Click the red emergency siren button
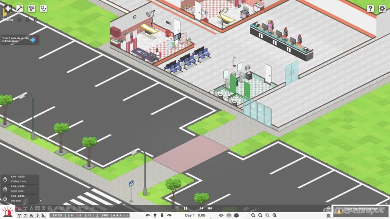Screen dimensions: 390x219 point(8,212)
